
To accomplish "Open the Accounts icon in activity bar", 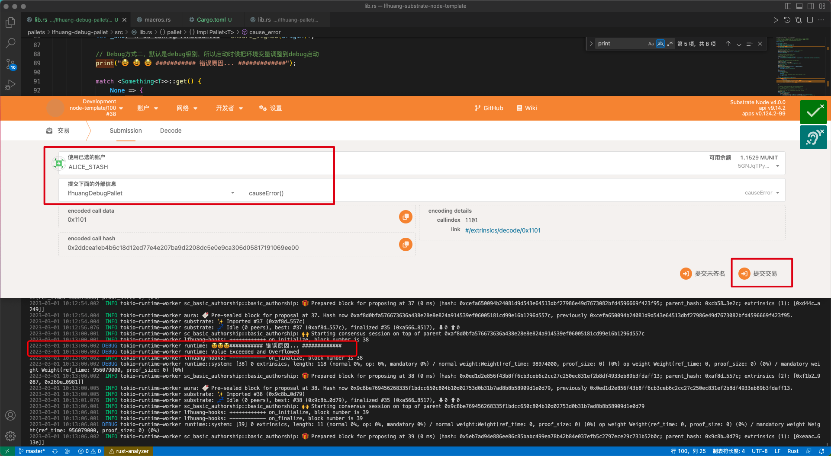I will click(x=10, y=415).
